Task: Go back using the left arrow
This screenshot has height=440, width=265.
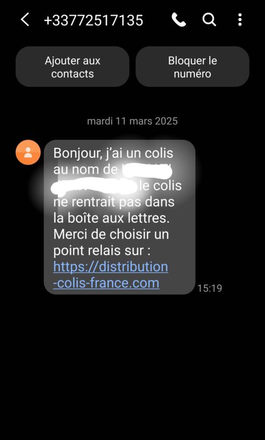Action: coord(25,20)
